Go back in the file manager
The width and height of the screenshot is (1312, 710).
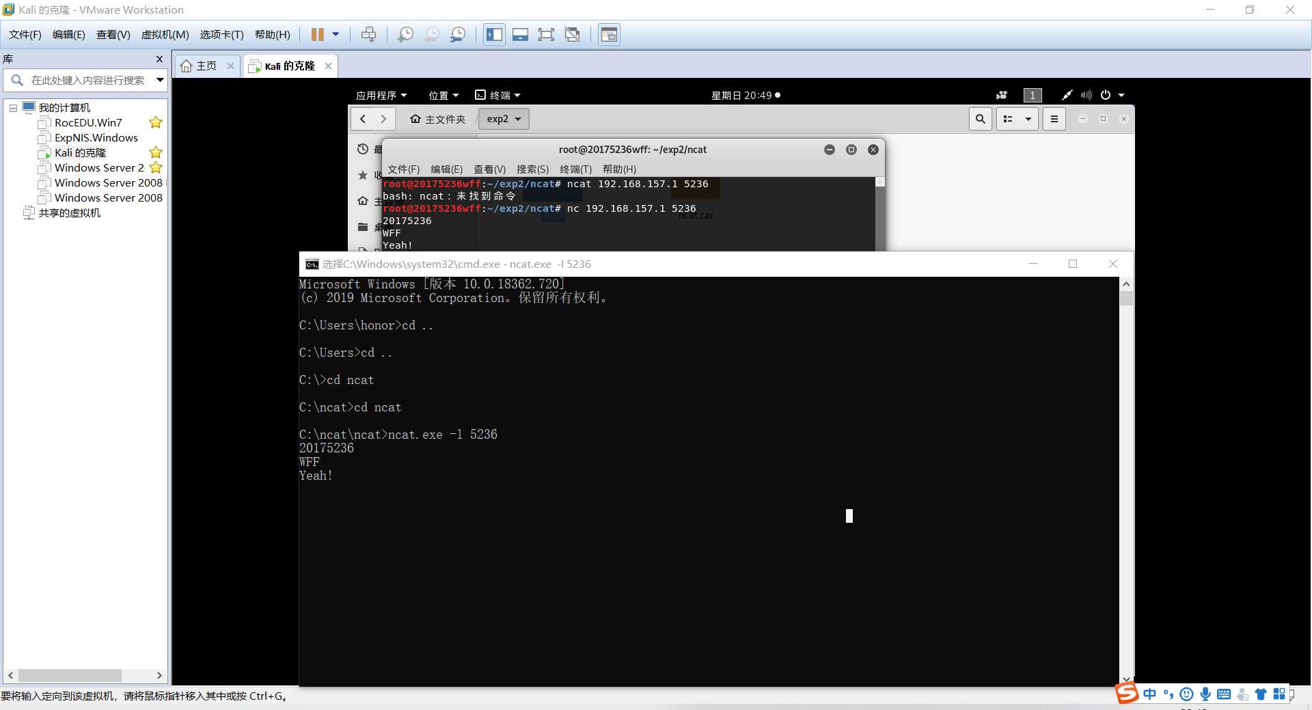click(x=363, y=119)
